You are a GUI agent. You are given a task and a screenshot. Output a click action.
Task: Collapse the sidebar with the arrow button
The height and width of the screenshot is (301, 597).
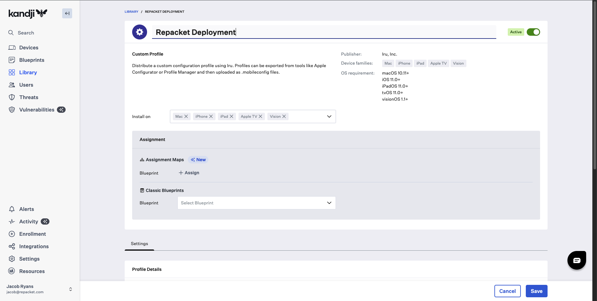67,13
